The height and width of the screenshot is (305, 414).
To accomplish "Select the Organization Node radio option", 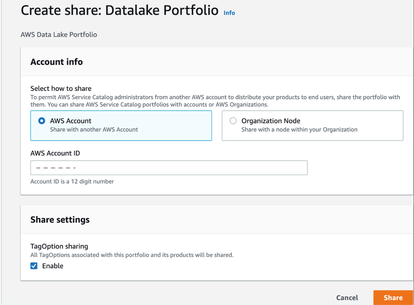I will tap(233, 121).
